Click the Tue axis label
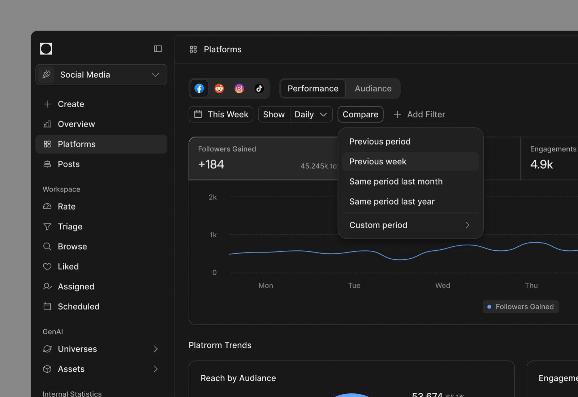The width and height of the screenshot is (578, 397). tap(354, 285)
